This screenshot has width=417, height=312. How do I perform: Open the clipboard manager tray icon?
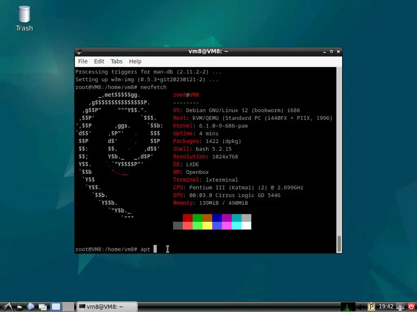coord(371,307)
